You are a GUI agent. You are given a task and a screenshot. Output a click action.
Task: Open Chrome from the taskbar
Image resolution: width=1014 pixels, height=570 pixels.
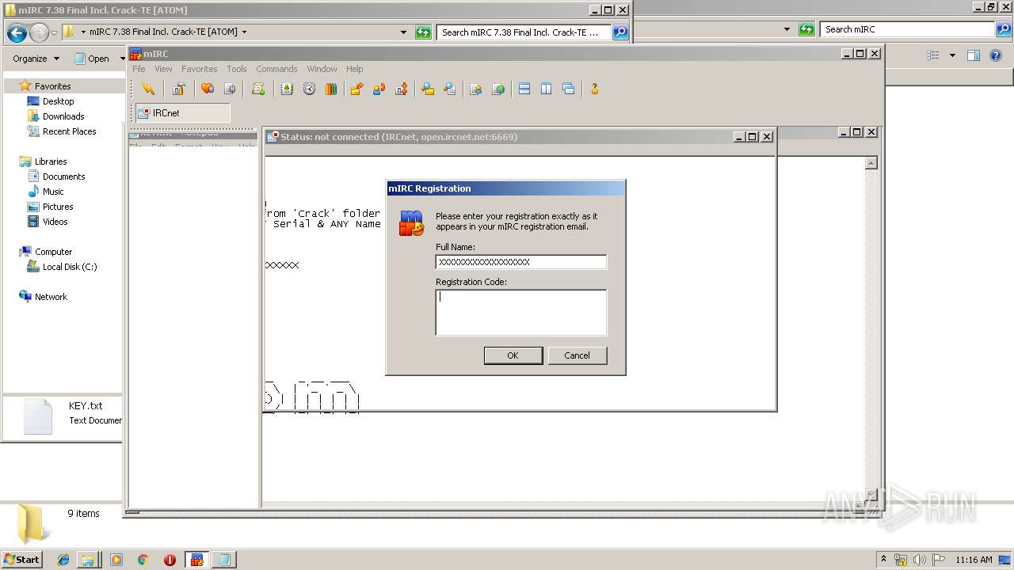tap(143, 560)
